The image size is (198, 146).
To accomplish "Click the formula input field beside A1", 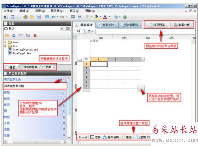I will (146, 31).
